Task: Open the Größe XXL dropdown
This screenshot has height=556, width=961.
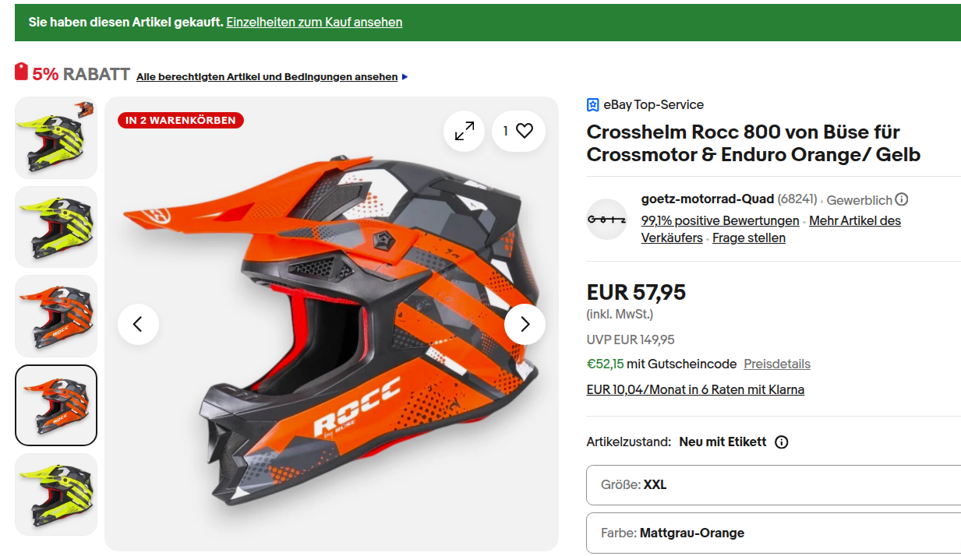Action: [x=773, y=485]
